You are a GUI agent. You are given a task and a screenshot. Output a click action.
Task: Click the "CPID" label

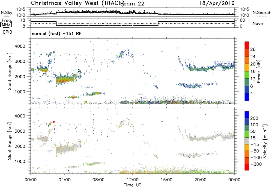point(7,32)
